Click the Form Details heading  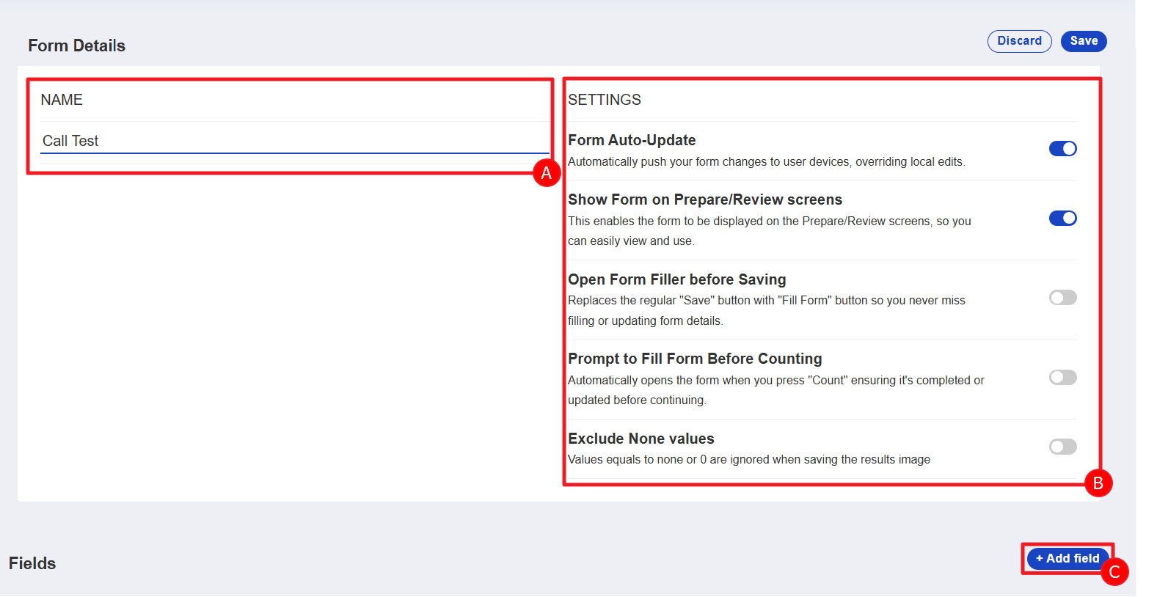click(76, 45)
